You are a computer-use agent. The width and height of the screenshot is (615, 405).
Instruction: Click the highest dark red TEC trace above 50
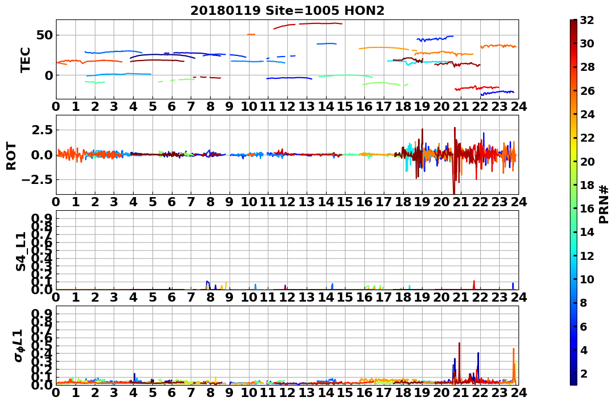308,26
